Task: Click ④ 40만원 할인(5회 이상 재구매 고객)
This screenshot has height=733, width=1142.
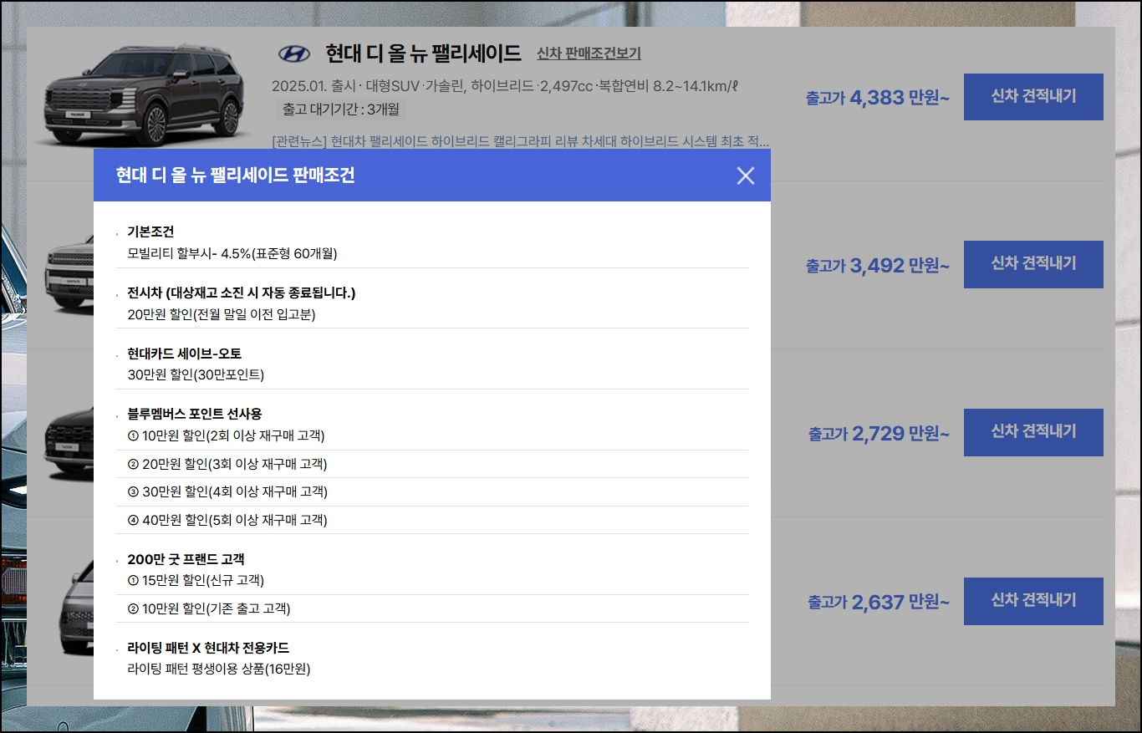Action: 227,520
